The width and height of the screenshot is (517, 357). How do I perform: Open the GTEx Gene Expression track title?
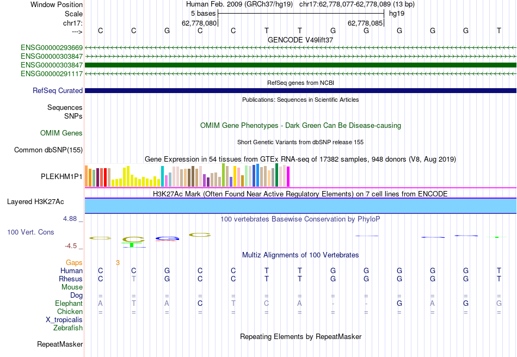300,159
